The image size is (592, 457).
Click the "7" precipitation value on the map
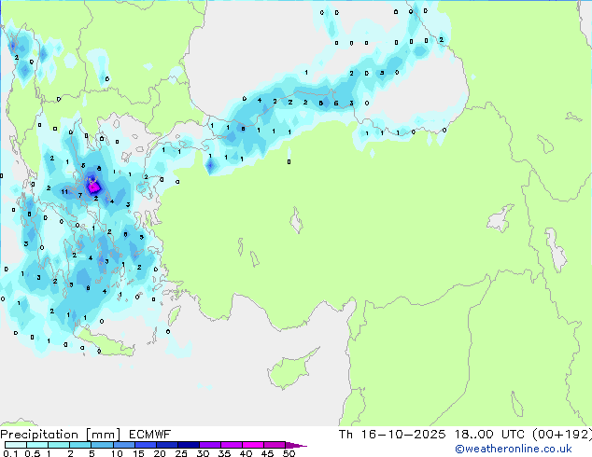pyautogui.click(x=80, y=195)
